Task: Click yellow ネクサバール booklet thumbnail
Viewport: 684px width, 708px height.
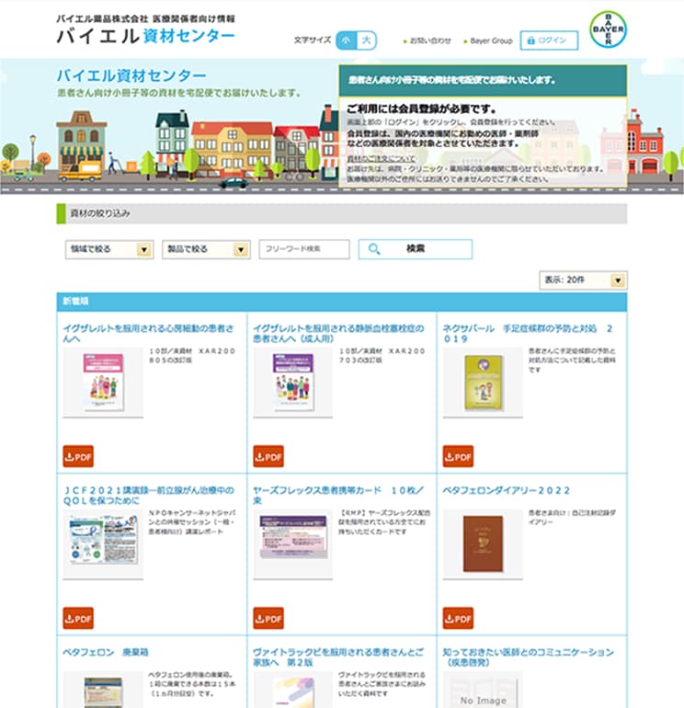Action: 483,383
